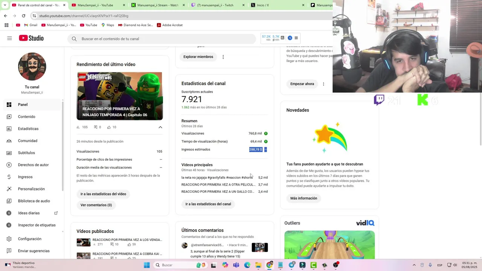This screenshot has width=482, height=271.
Task: Open Estadísticas in the sidebar
Action: coord(32,129)
